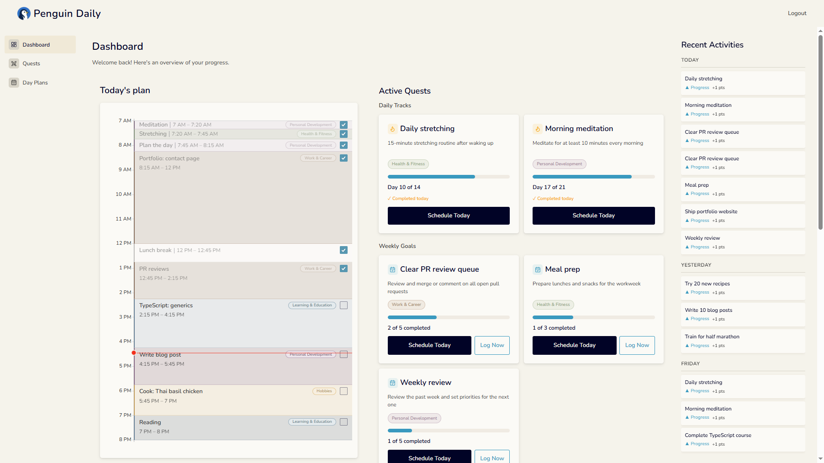Viewport: 824px width, 463px height.
Task: Tick the Reading task checkbox
Action: click(343, 422)
